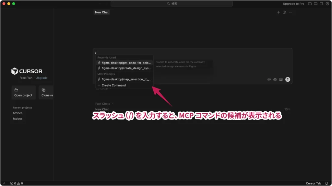Toggle web search with the globe icon
Screen dimensions: 332x186
[275, 79]
